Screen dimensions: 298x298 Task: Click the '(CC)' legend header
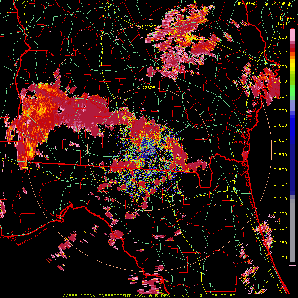(283, 23)
